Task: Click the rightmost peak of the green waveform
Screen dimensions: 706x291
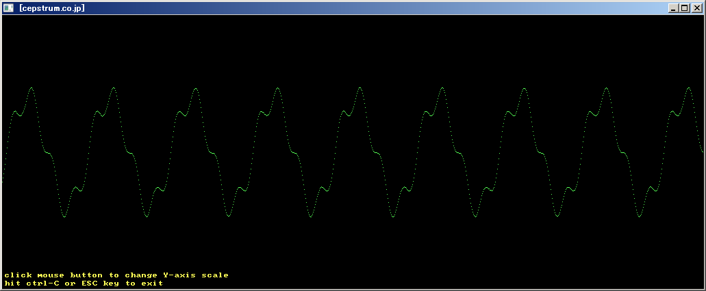Action: click(x=688, y=87)
